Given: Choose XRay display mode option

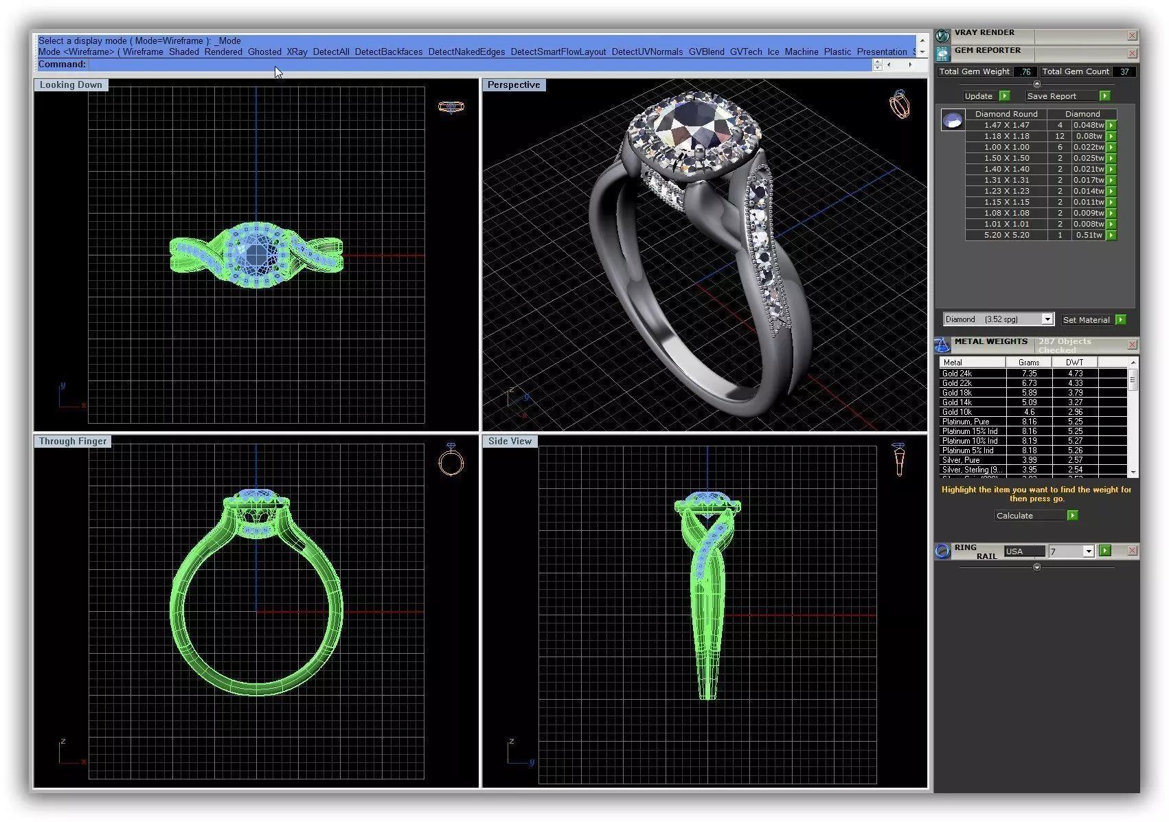Looking at the screenshot, I should pos(297,52).
